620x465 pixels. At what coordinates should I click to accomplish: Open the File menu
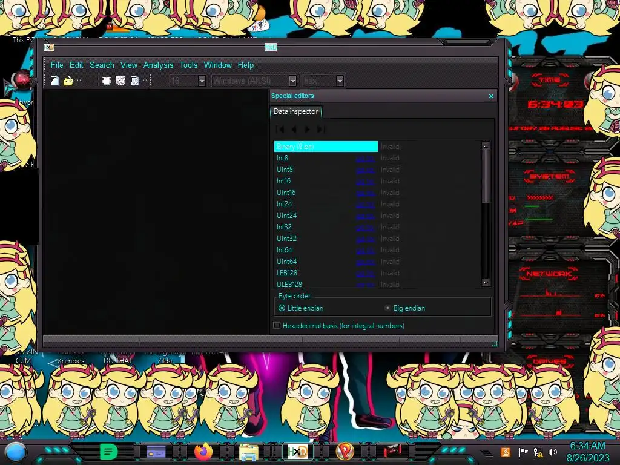coord(56,65)
